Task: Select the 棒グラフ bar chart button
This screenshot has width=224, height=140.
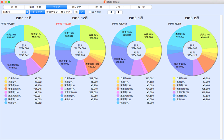Action: [66, 12]
